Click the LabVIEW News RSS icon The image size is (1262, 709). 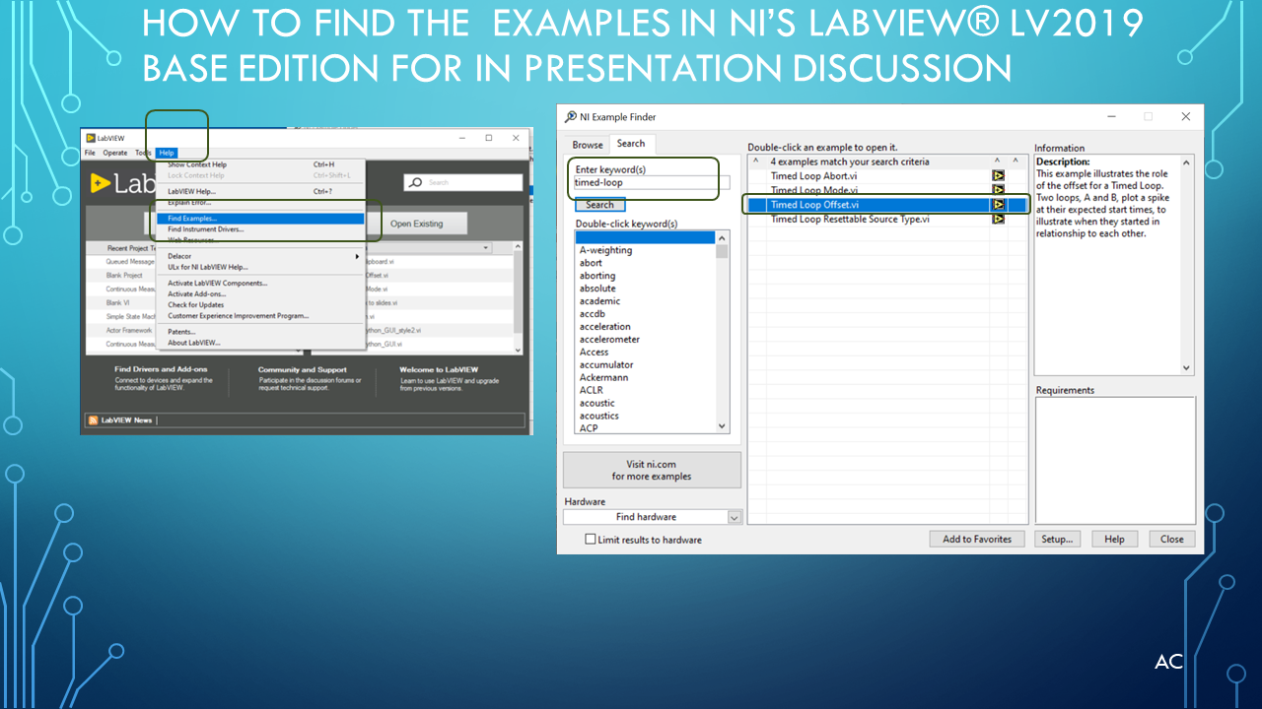(93, 420)
